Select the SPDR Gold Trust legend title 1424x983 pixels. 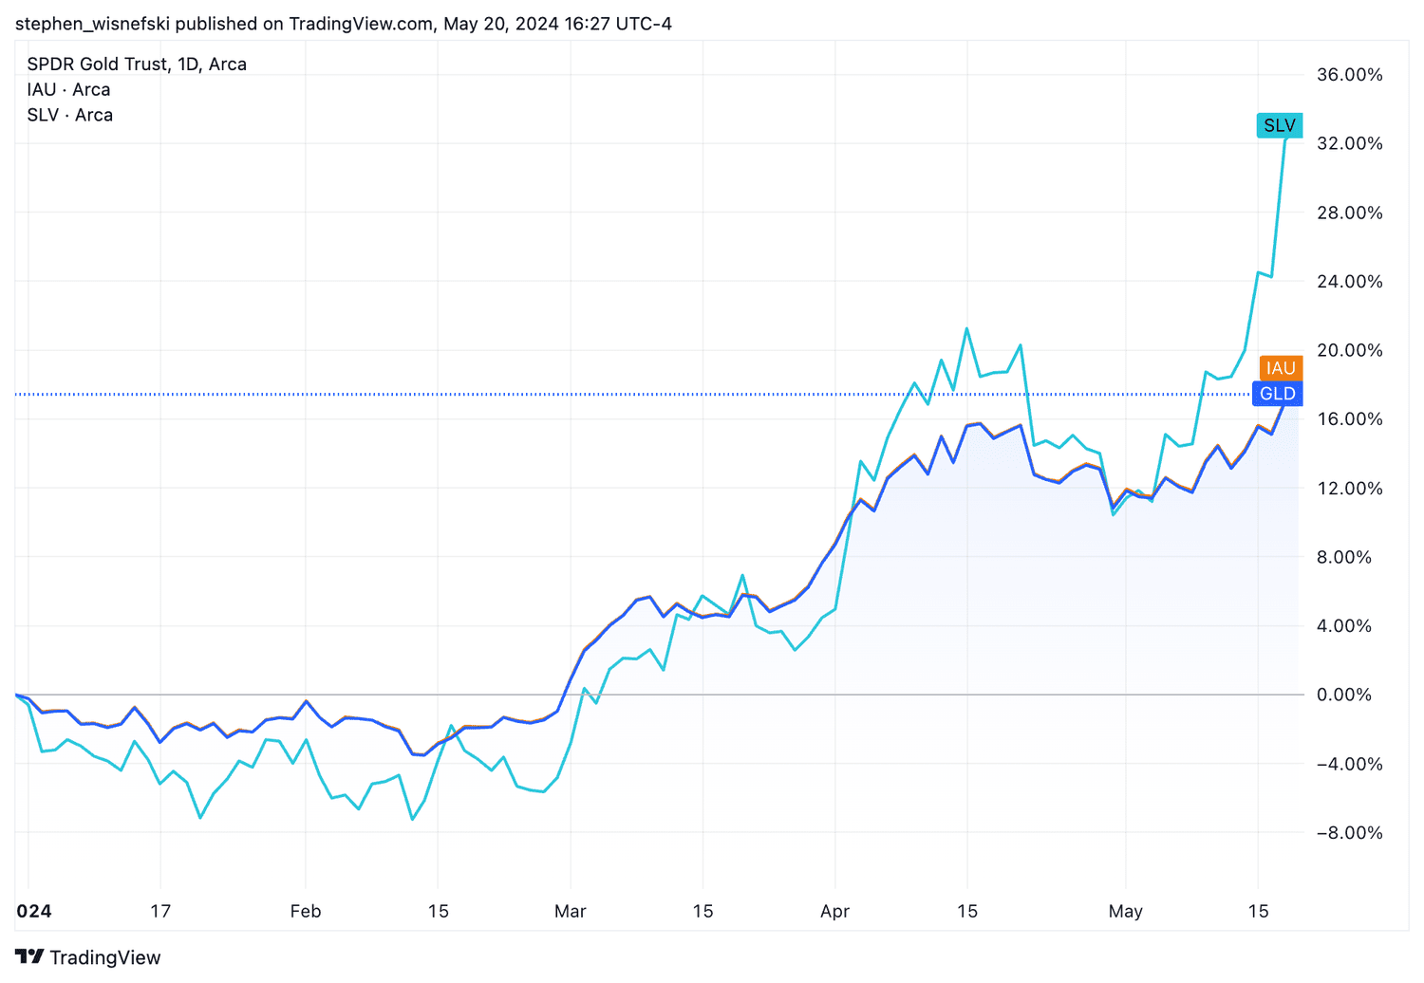click(x=137, y=64)
